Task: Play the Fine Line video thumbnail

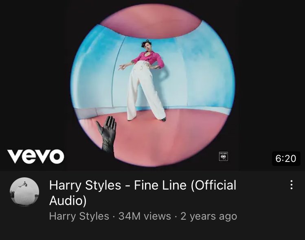Action: click(152, 85)
